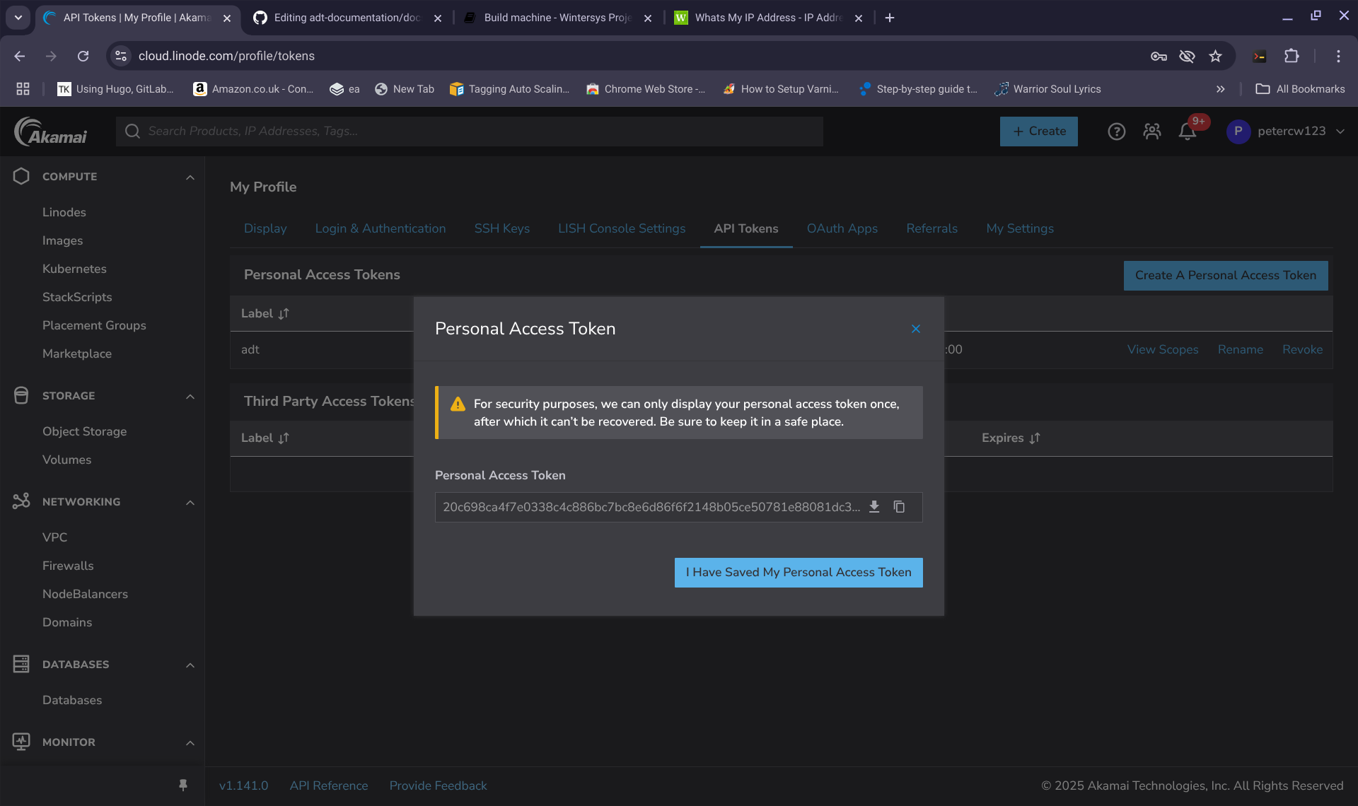Open the community people icon
The height and width of the screenshot is (806, 1358).
1152,132
